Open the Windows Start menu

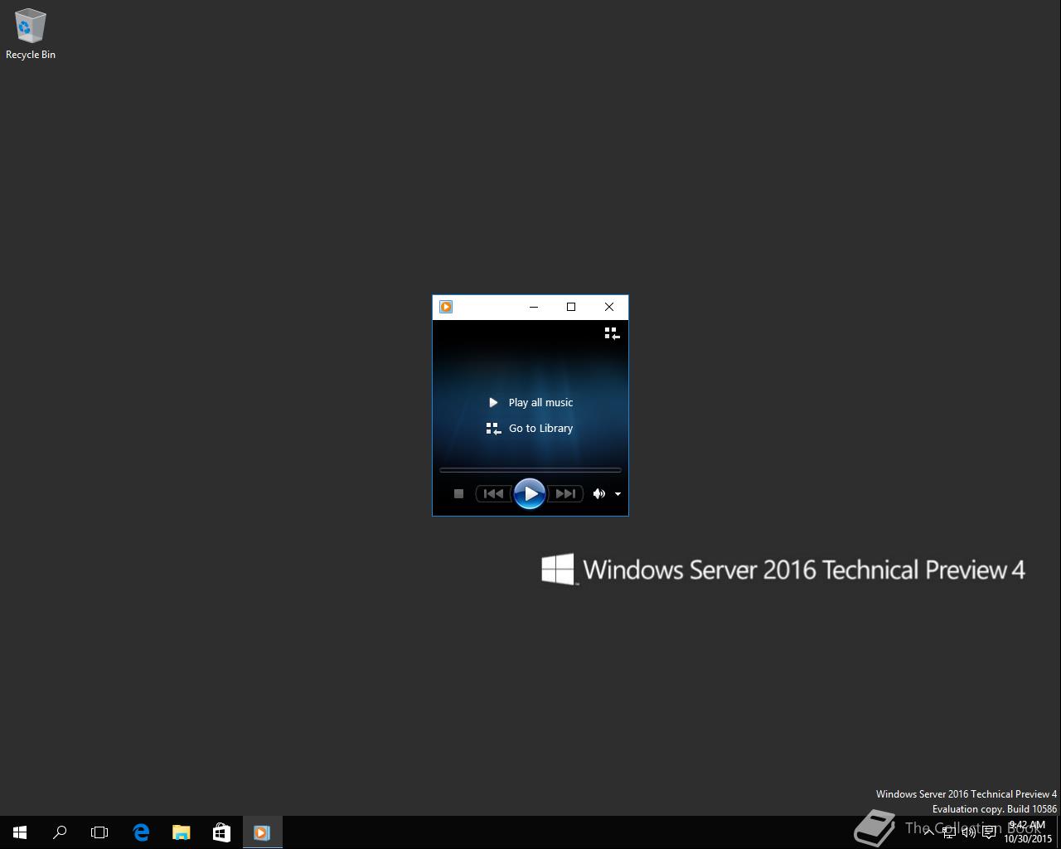[20, 832]
